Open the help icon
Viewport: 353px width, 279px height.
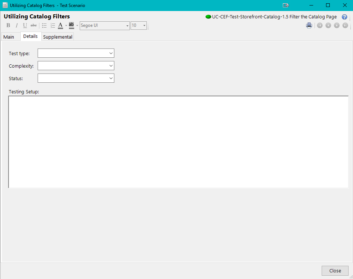(345, 17)
